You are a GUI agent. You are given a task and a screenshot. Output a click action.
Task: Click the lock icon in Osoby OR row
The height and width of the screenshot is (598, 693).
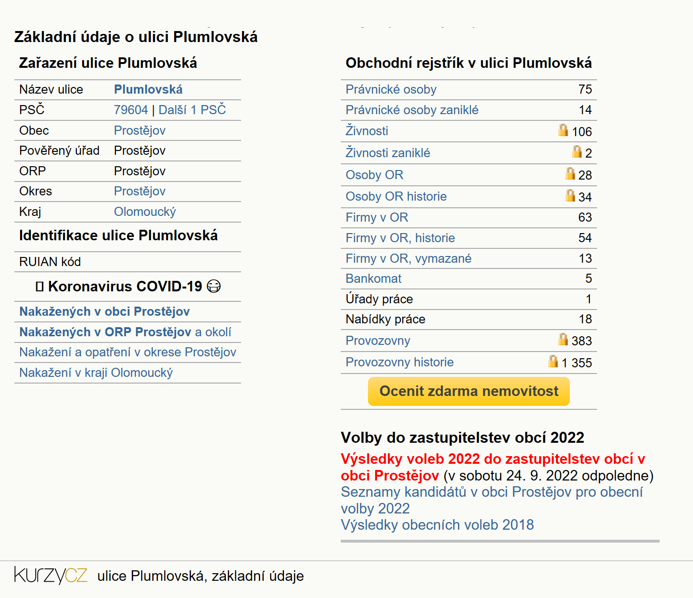click(x=570, y=173)
